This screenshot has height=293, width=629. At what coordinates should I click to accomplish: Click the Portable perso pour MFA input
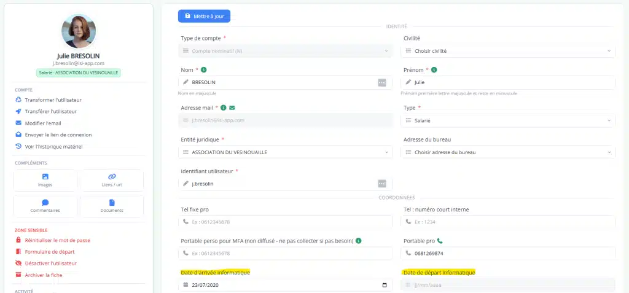pyautogui.click(x=285, y=253)
